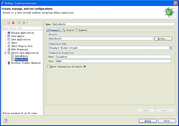This screenshot has height=126, width=179.
Task: Select Remote Java Application node
Action: point(25,53)
